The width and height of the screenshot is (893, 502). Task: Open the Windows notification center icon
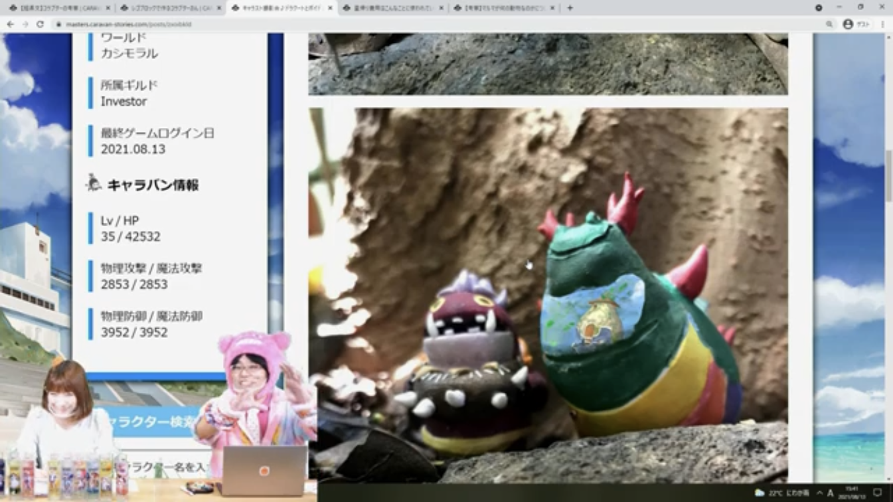tap(877, 493)
